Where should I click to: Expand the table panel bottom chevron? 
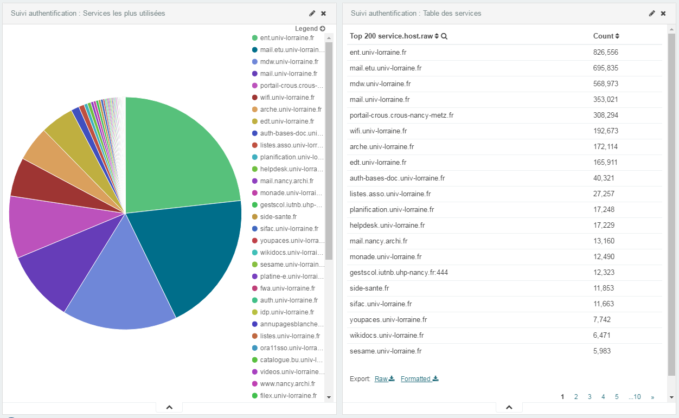509,407
